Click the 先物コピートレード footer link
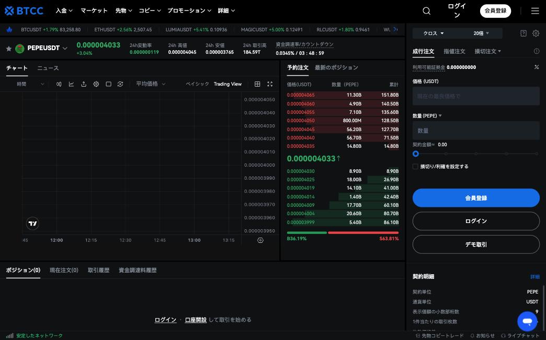546x340 pixels. pos(440,336)
